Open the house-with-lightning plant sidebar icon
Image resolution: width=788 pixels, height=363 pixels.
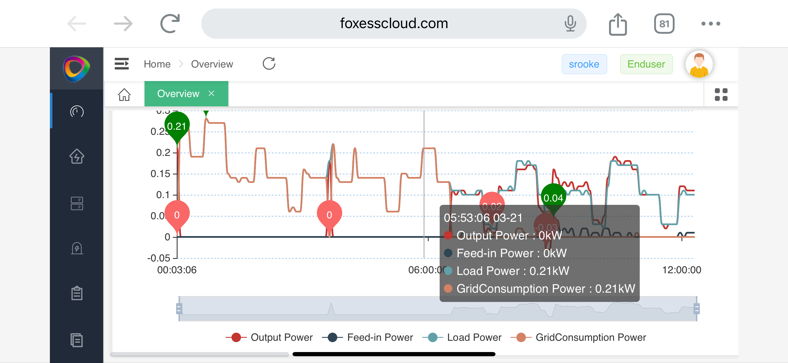[x=76, y=156]
